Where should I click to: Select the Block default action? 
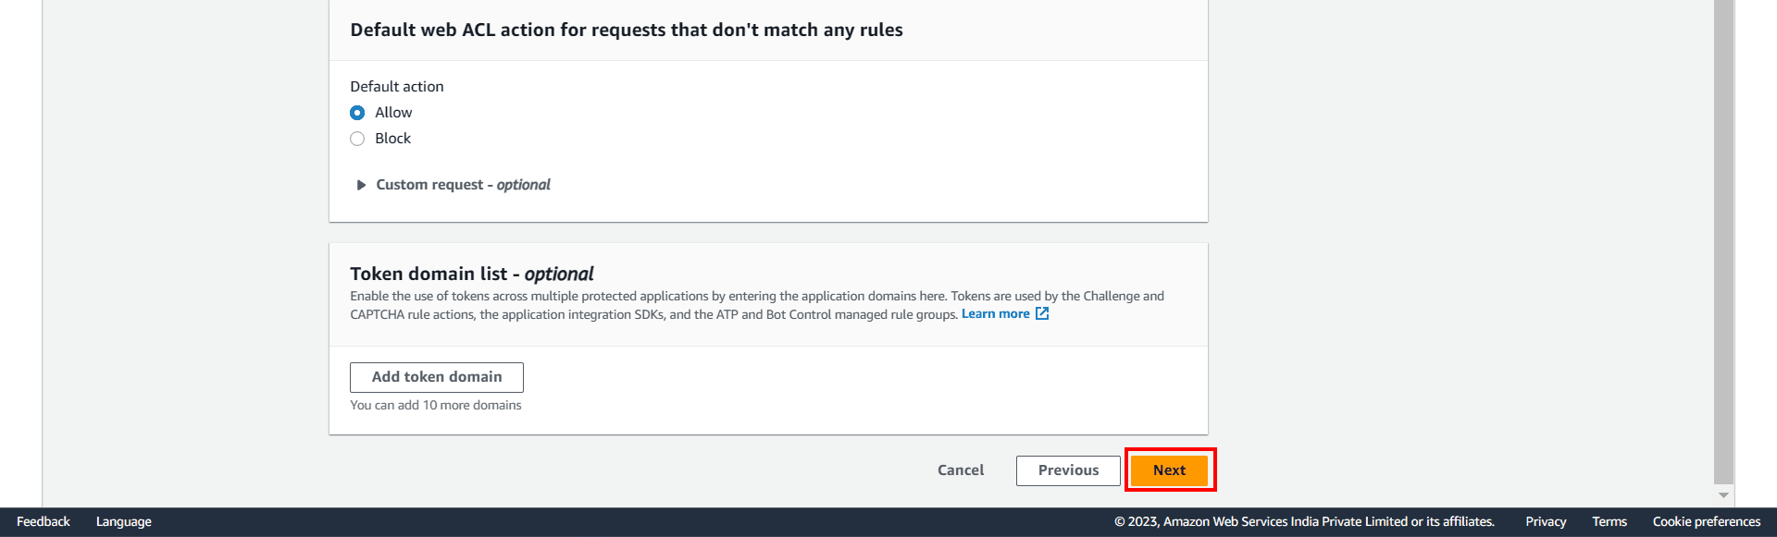(x=357, y=139)
